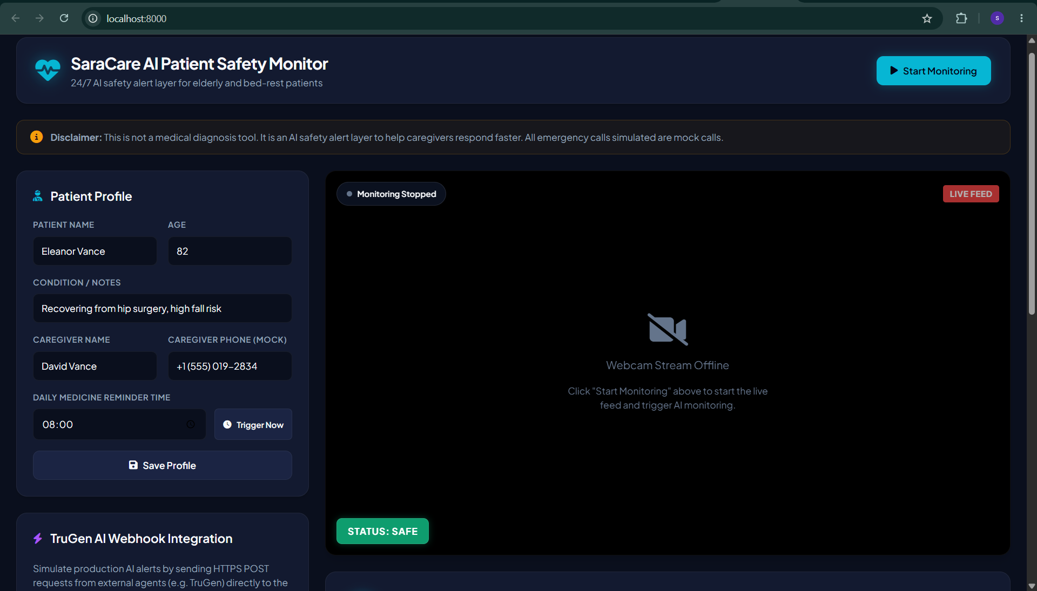Viewport: 1037px width, 591px height.
Task: Click the "CONDITION / NOTES" label
Action: 77,282
